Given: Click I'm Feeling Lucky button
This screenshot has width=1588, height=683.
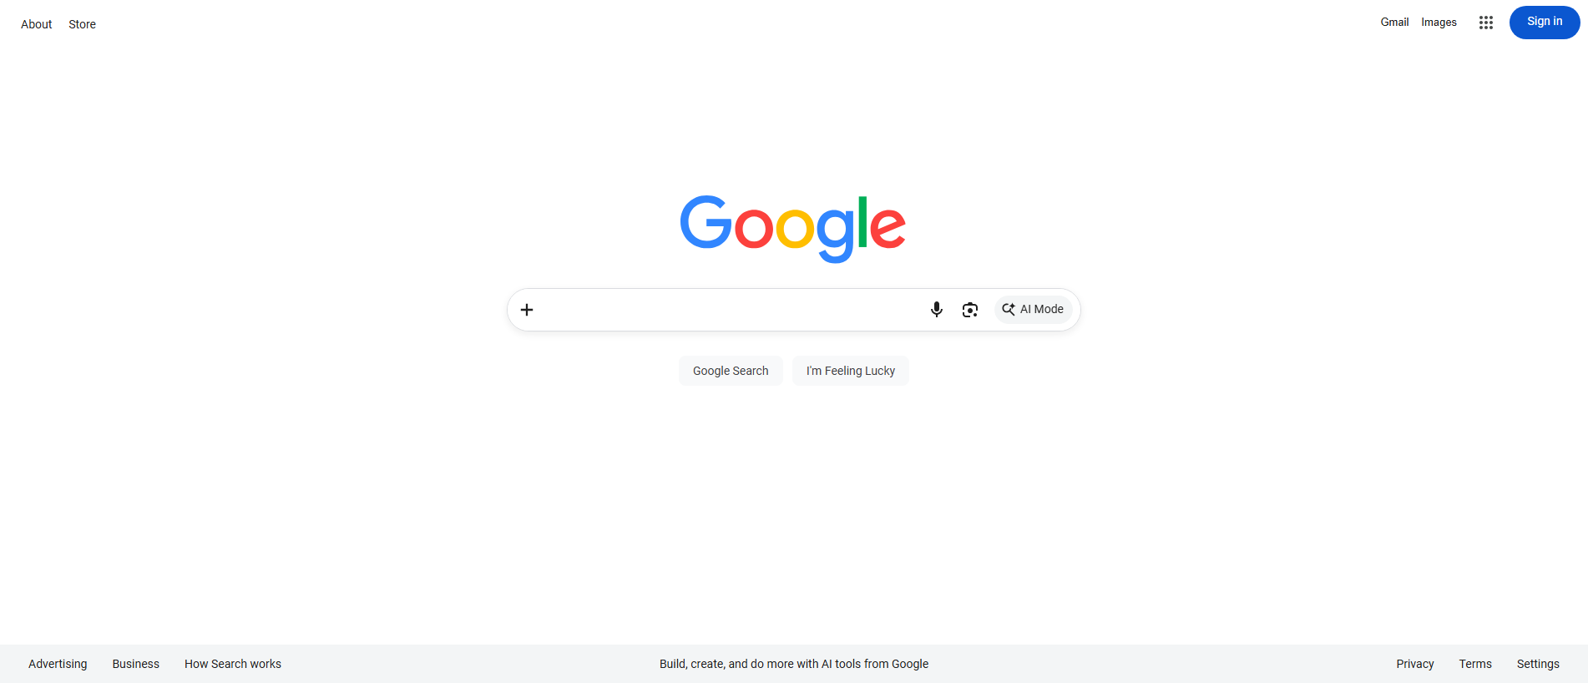Looking at the screenshot, I should point(851,371).
